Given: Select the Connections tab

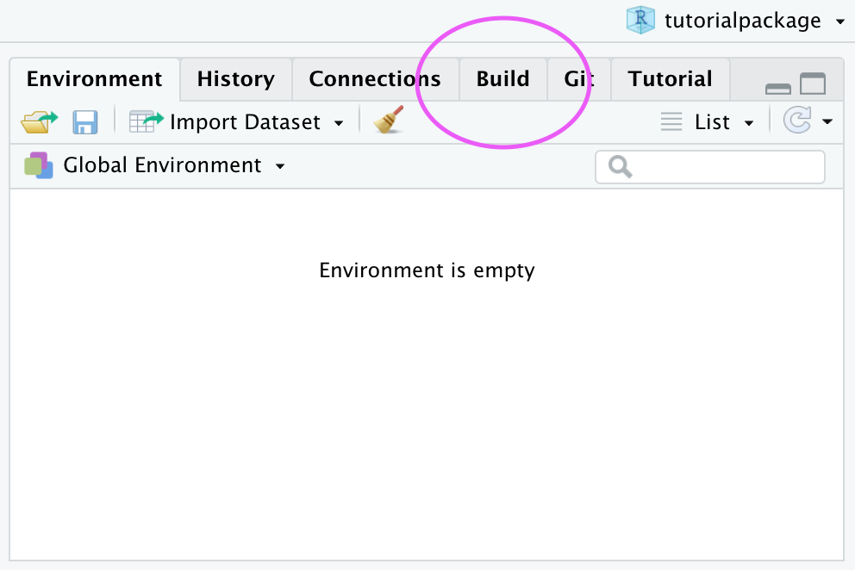Looking at the screenshot, I should 374,79.
